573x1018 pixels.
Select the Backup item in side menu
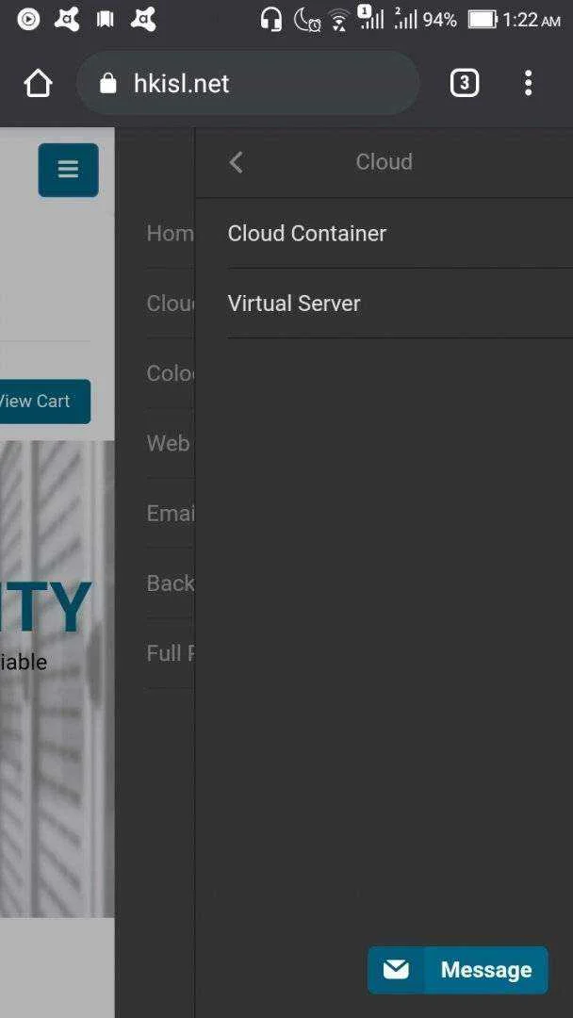(x=170, y=583)
